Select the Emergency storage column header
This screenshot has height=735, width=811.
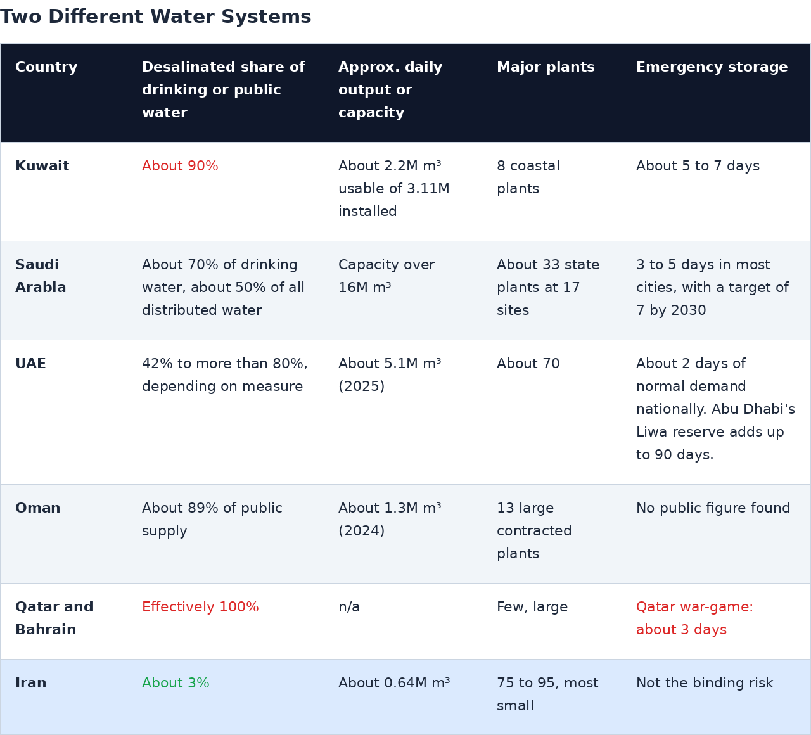712,67
